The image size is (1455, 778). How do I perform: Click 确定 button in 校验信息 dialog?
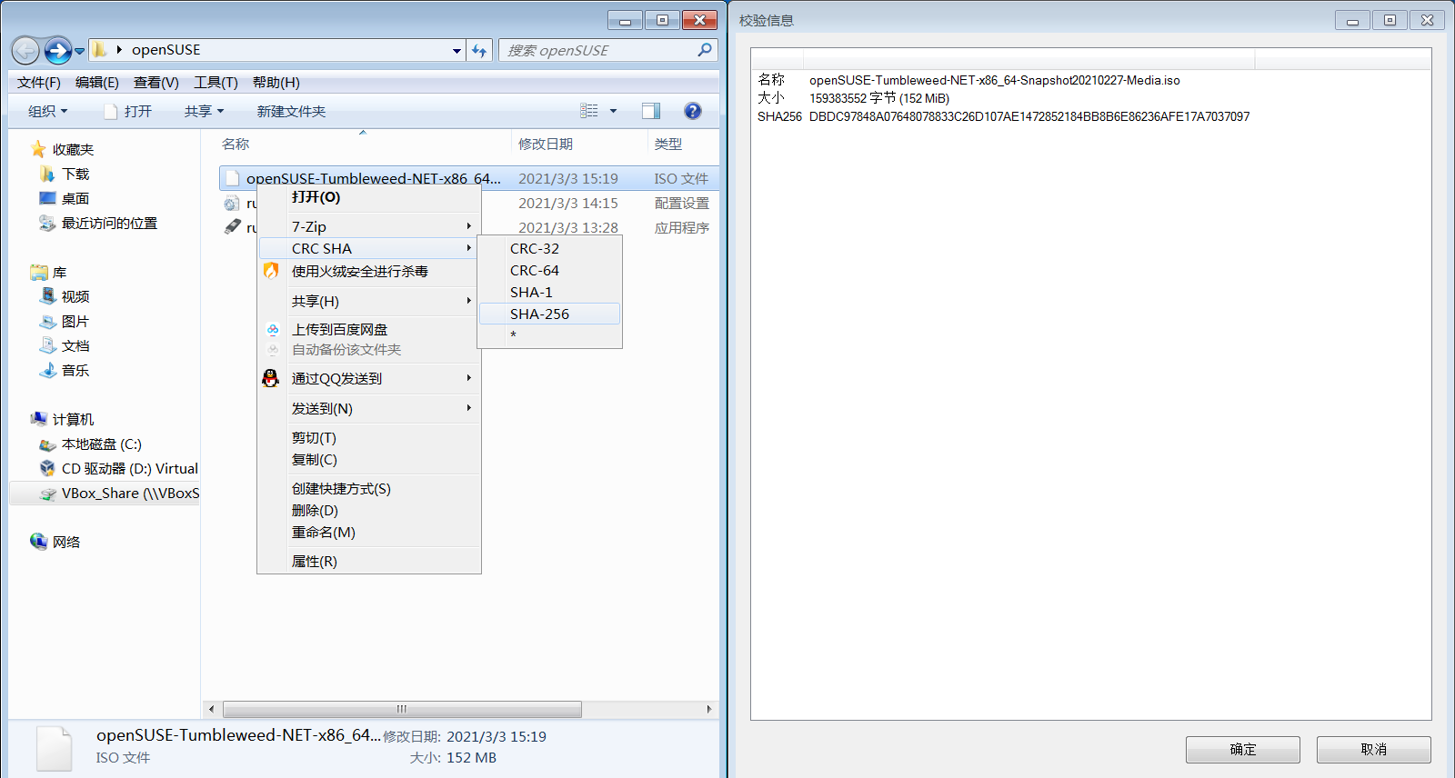click(x=1242, y=749)
